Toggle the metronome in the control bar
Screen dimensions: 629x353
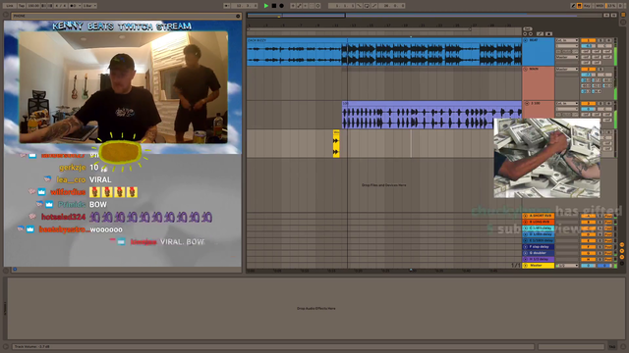(x=75, y=6)
